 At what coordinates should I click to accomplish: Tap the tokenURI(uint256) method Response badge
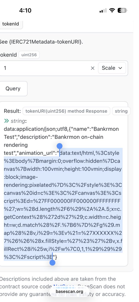click(66, 111)
